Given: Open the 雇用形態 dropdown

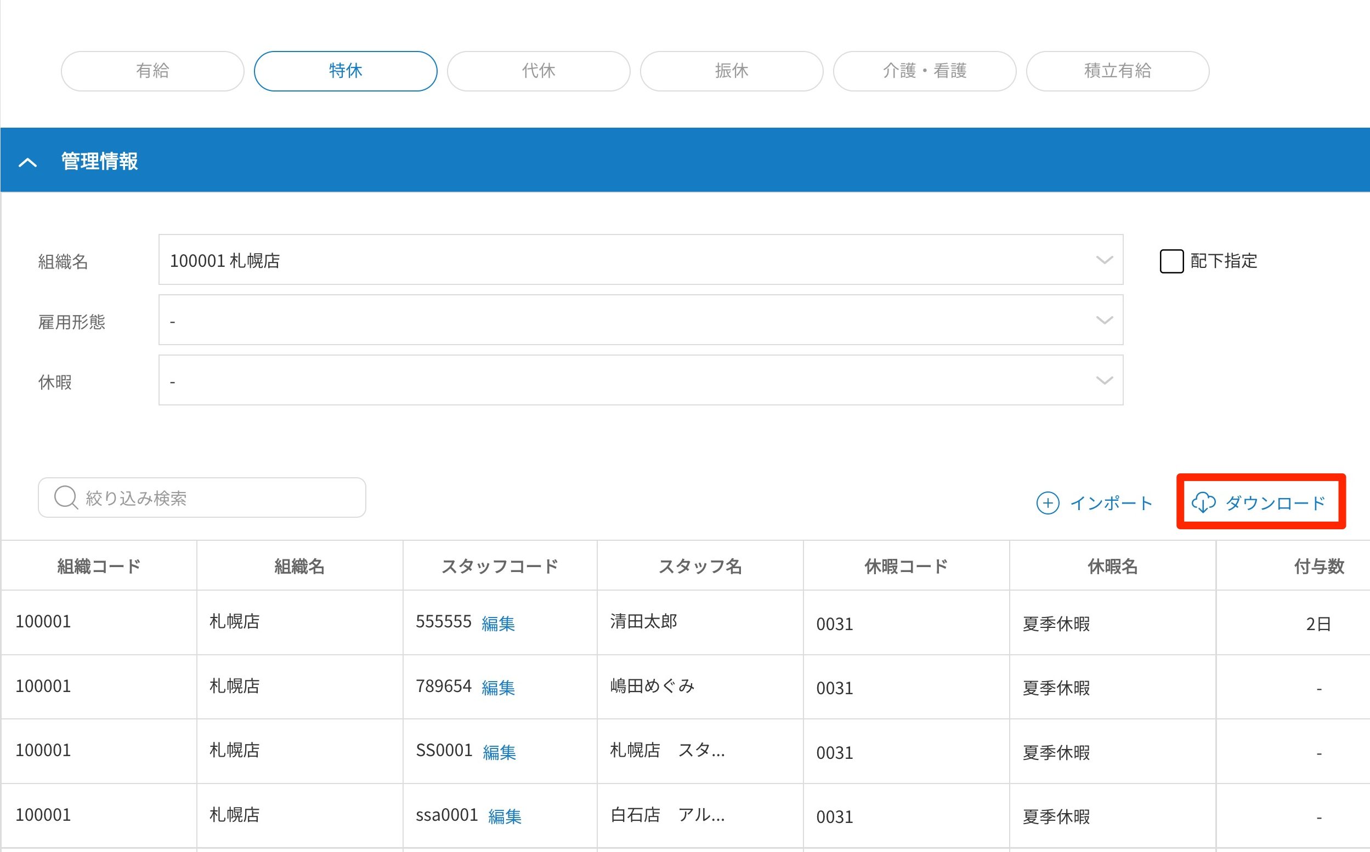Looking at the screenshot, I should [640, 320].
